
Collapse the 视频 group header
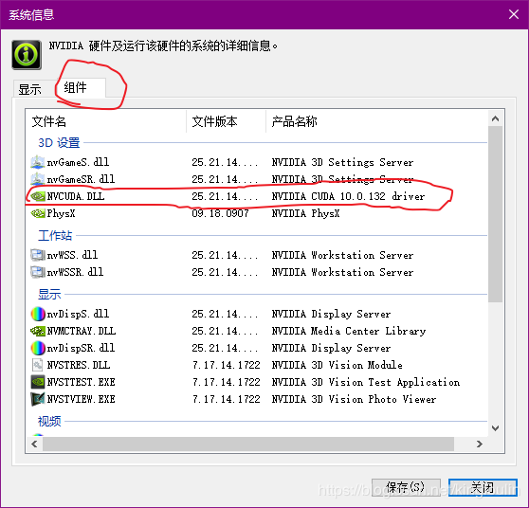pyautogui.click(x=49, y=422)
